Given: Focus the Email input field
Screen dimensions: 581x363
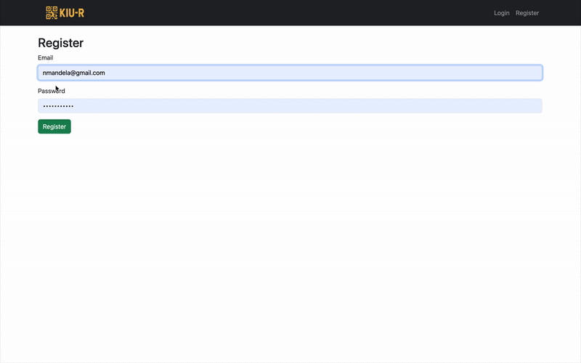Looking at the screenshot, I should point(290,73).
